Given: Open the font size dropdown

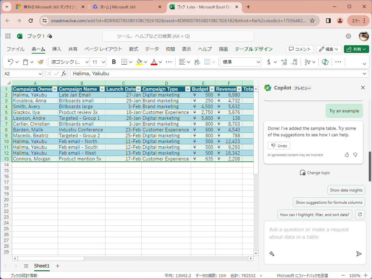Looking at the screenshot, I should [103, 62].
